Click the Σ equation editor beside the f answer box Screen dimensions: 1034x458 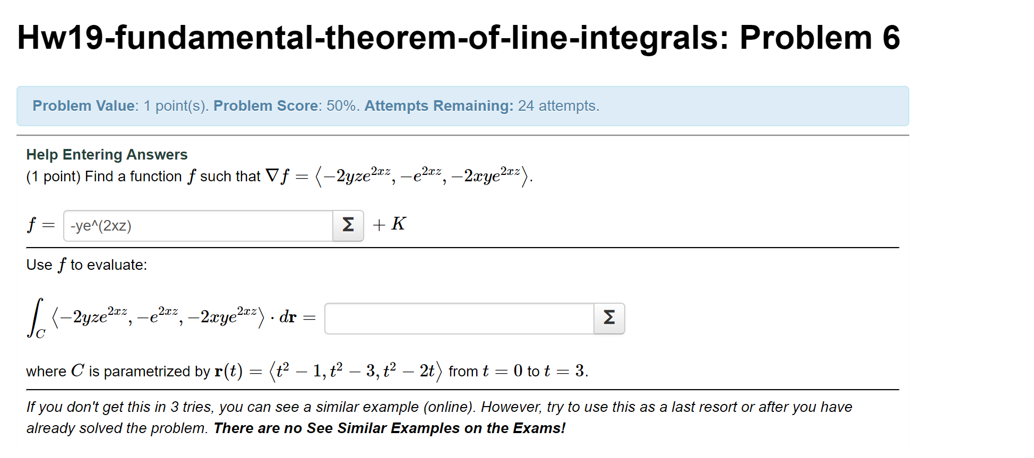coord(348,225)
